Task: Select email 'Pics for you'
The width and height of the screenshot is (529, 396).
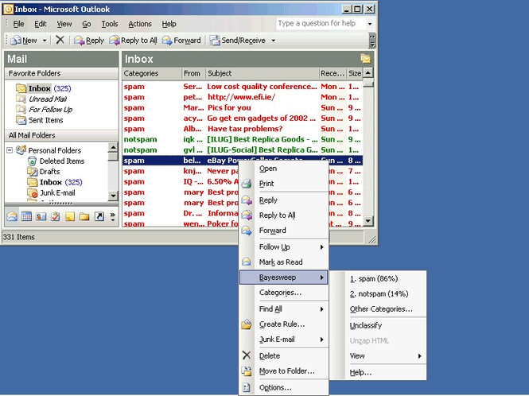Action: [243, 107]
